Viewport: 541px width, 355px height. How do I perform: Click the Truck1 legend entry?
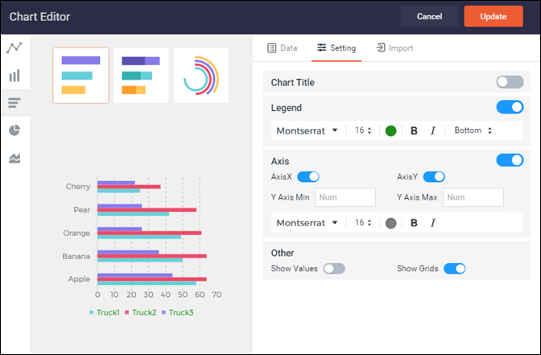pos(105,312)
